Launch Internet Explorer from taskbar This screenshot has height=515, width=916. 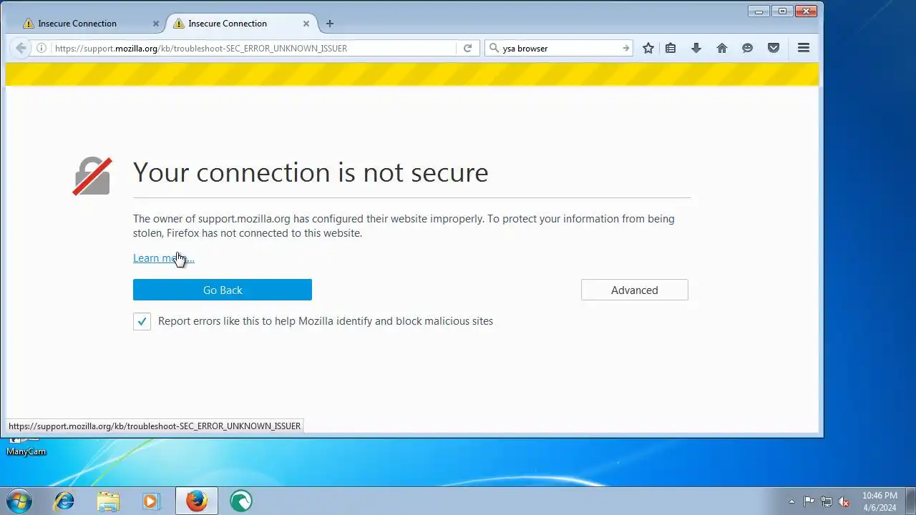(x=64, y=501)
